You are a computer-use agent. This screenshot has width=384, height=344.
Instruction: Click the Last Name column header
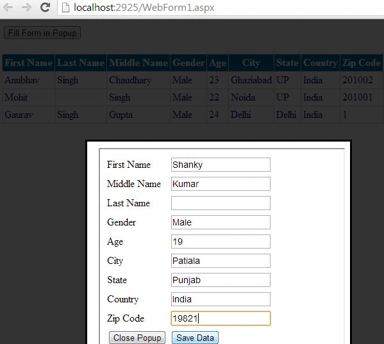[x=81, y=63]
